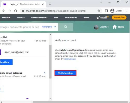Expand the Advanced search dropdown

(49, 27)
